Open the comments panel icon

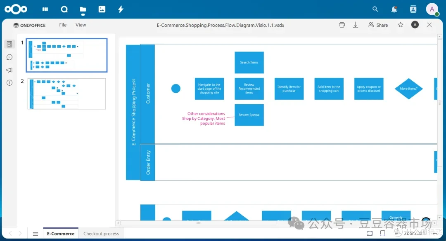coord(9,57)
